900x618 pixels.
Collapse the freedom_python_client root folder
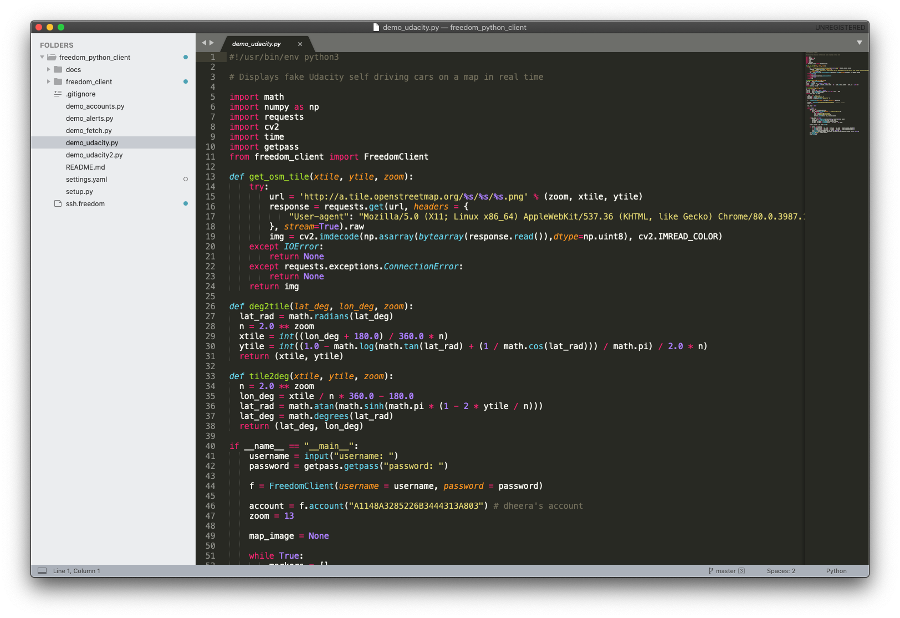(x=42, y=57)
